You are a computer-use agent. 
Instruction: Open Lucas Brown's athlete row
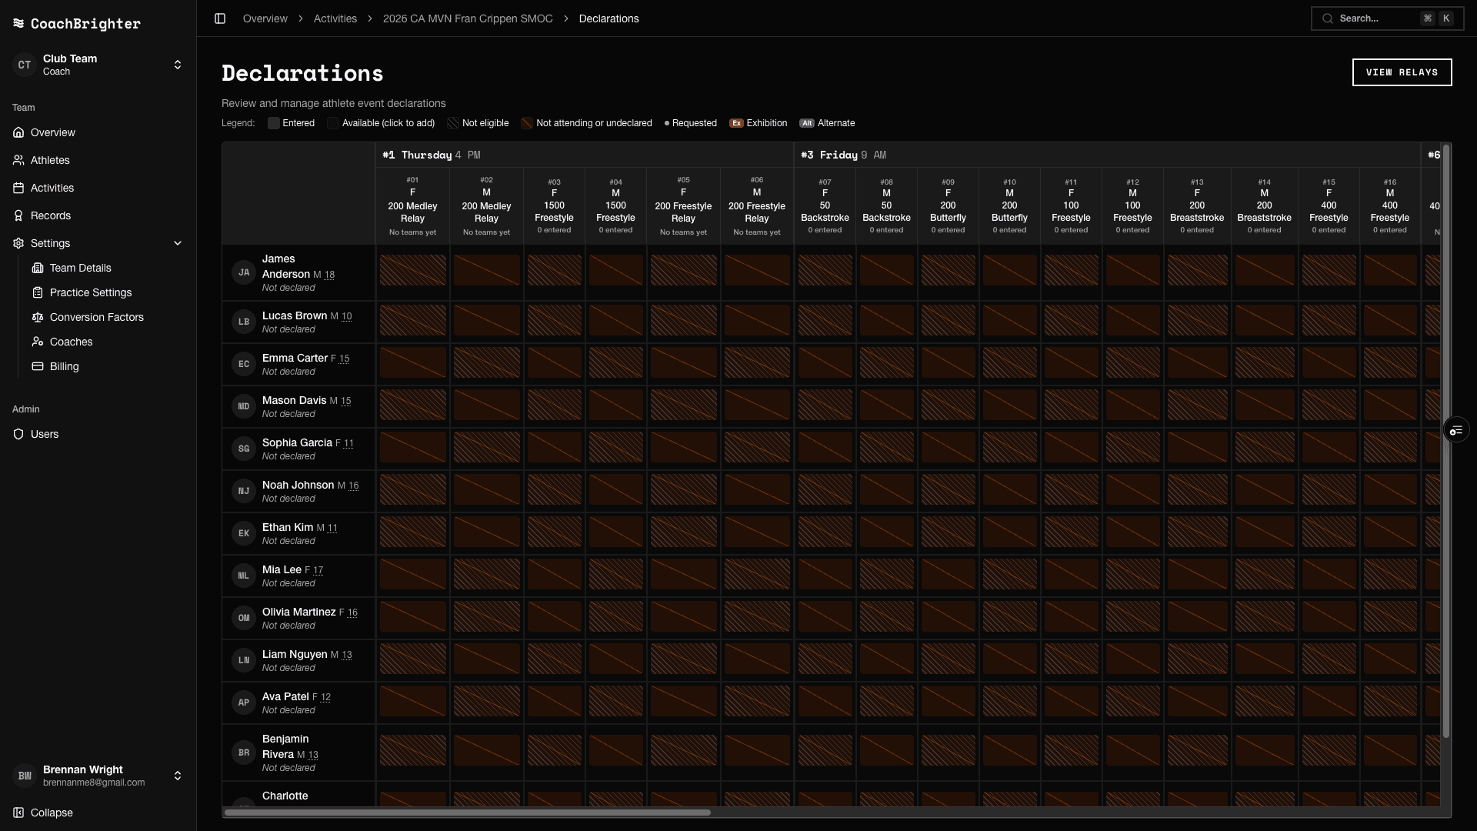point(298,322)
